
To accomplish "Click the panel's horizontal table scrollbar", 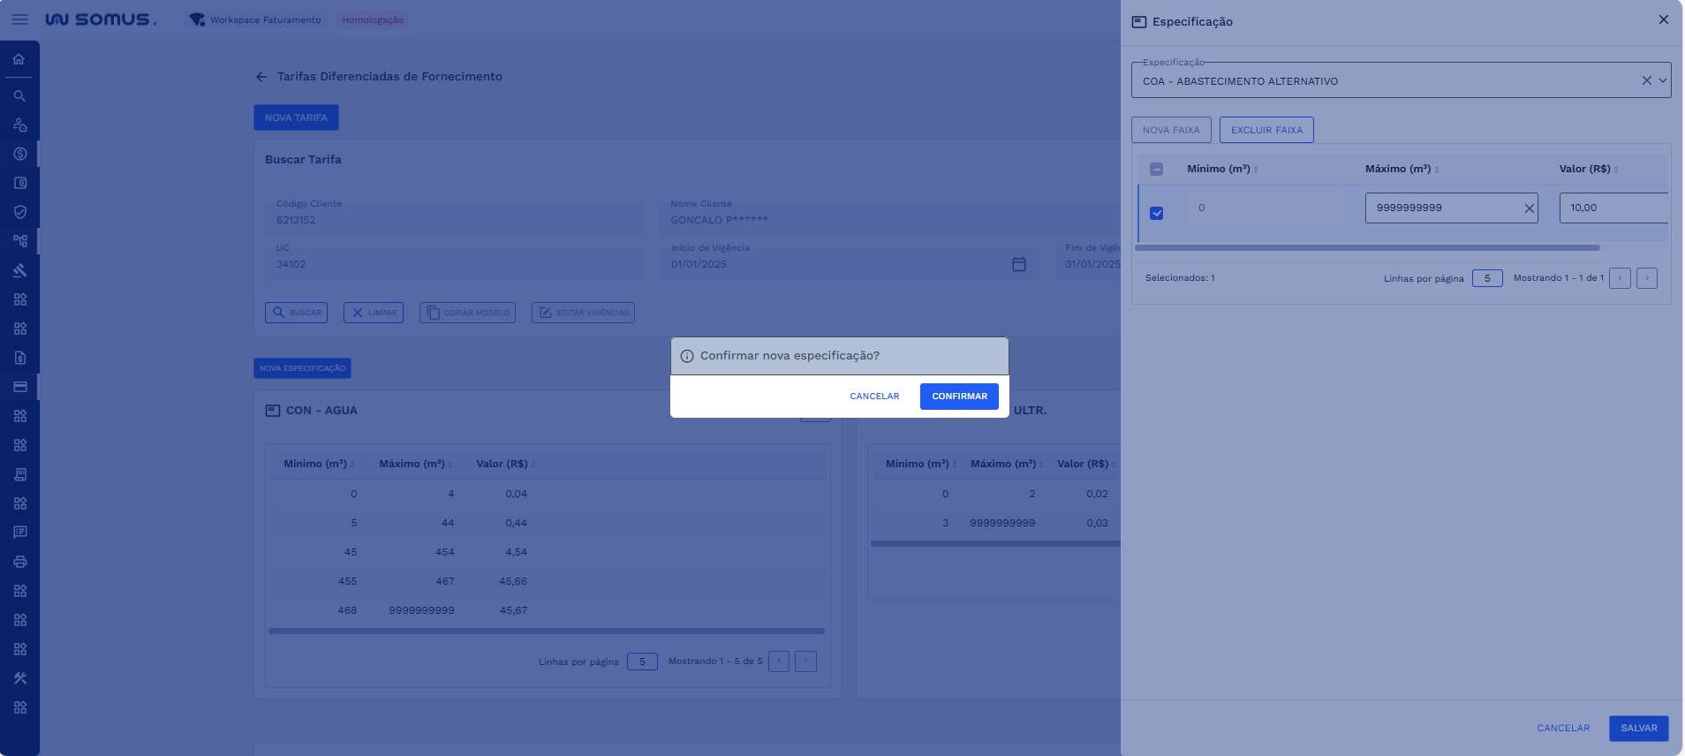I will [x=1367, y=248].
